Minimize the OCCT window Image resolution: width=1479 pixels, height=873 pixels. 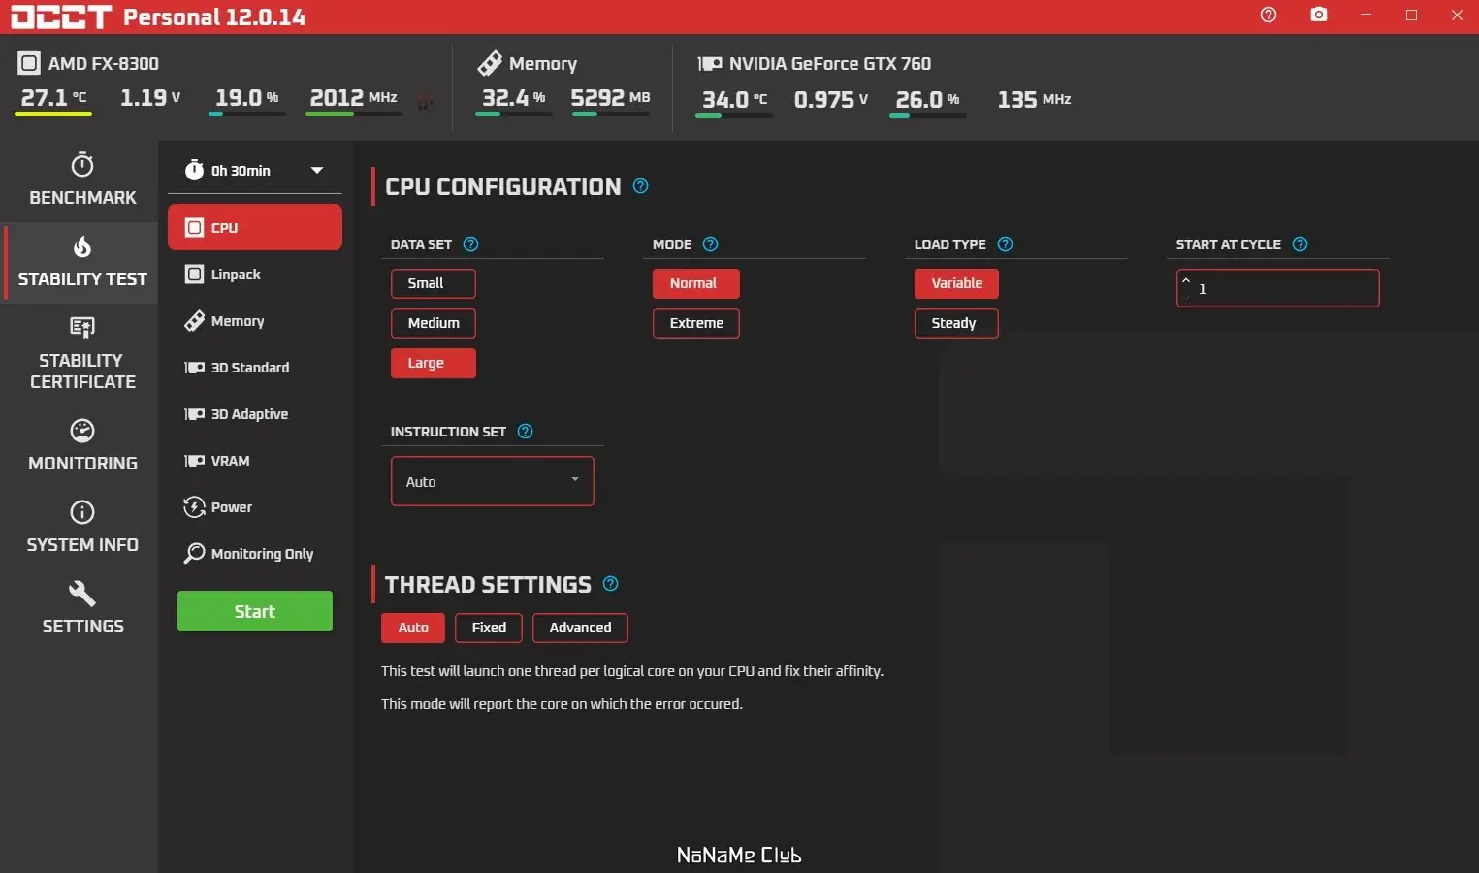pos(1366,15)
